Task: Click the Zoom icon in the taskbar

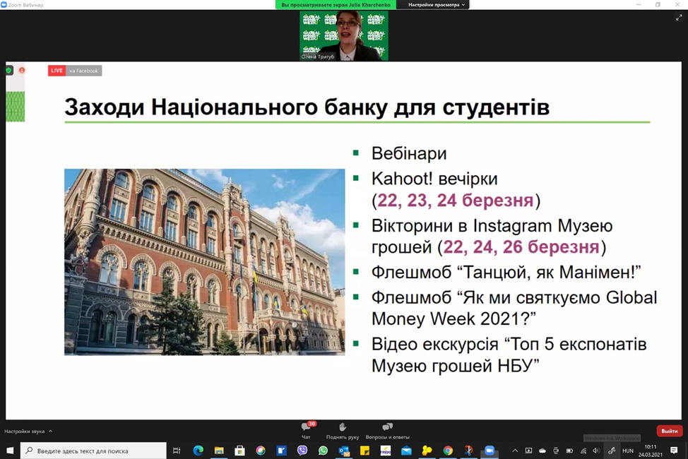Action: pos(489,451)
